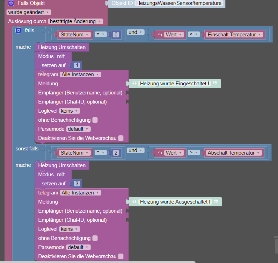Click arrow icon in first Wert block
Image resolution: width=278 pixels, height=263 pixels.
point(160,35)
